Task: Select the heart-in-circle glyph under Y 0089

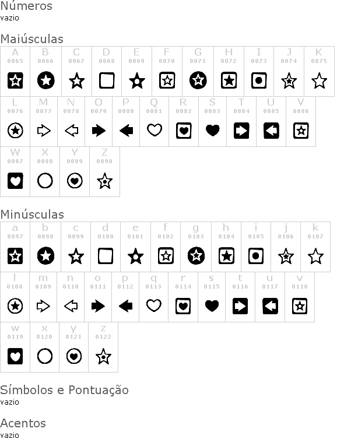Action: click(75, 181)
